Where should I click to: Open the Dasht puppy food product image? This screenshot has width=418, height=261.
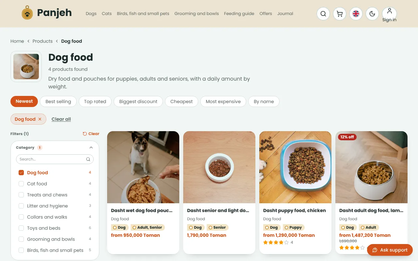pyautogui.click(x=295, y=167)
